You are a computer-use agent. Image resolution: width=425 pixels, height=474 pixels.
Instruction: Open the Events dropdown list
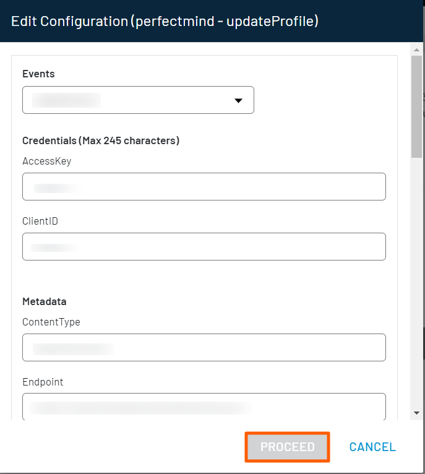click(x=137, y=100)
